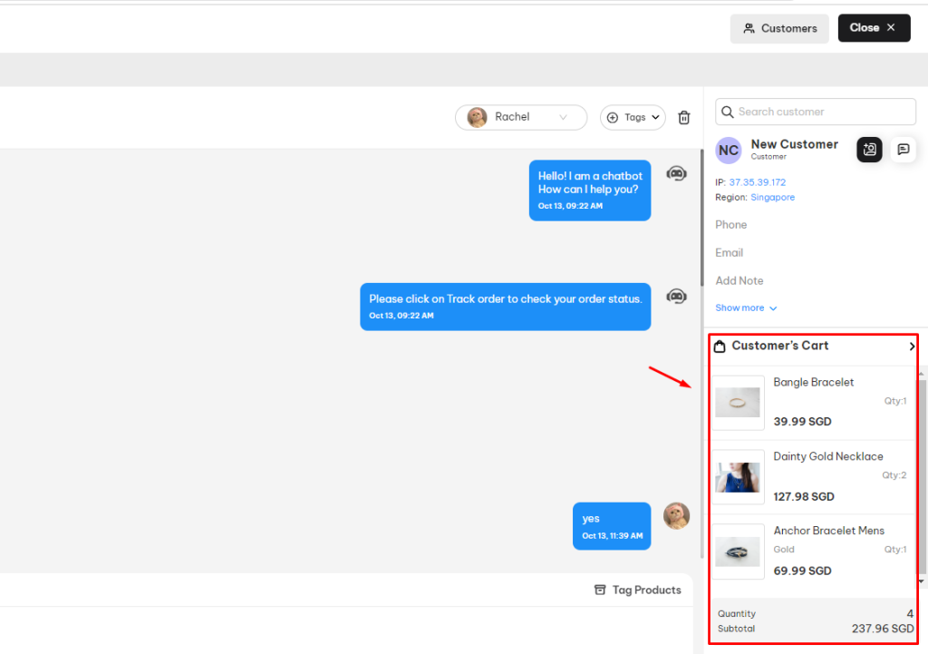
Task: Click the Dainty Gold Necklace thumbnail
Action: point(738,477)
